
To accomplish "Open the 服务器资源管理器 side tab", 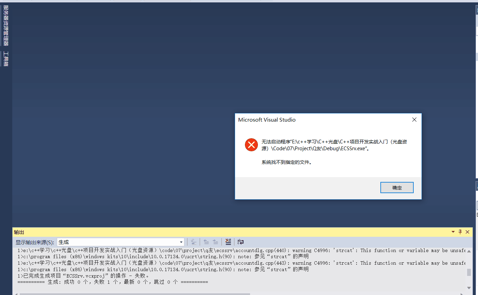I will [x=6, y=26].
